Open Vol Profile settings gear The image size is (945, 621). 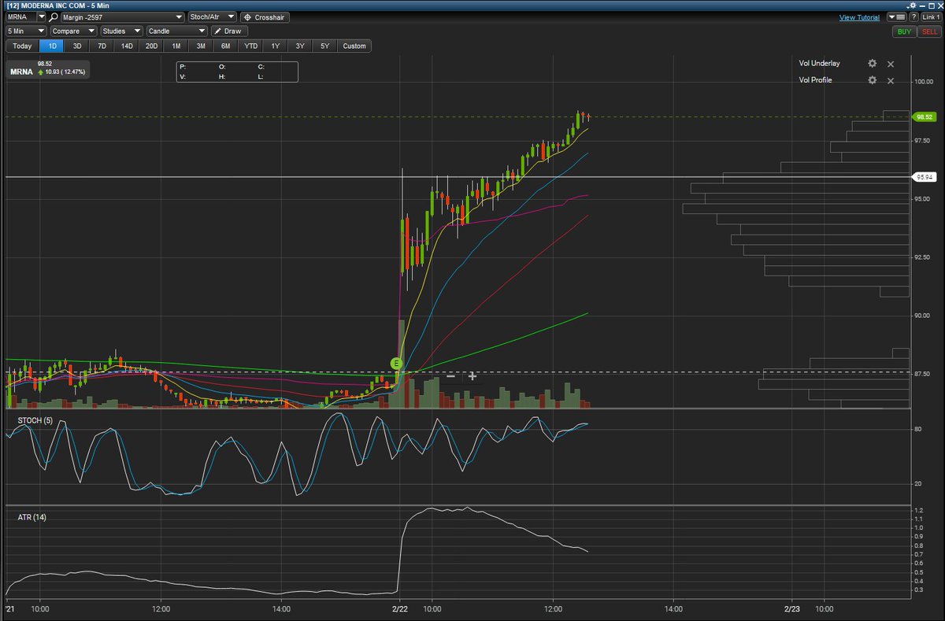tap(872, 80)
